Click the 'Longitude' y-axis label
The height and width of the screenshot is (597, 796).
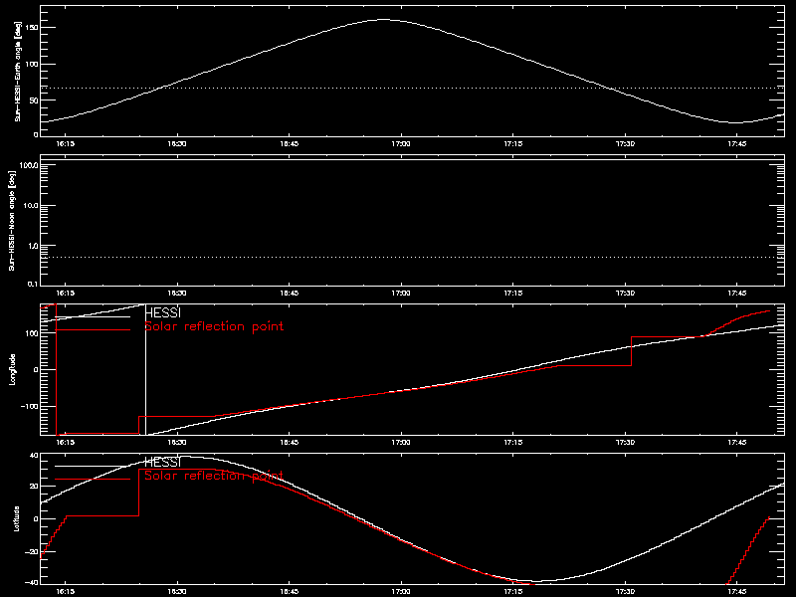(12, 369)
